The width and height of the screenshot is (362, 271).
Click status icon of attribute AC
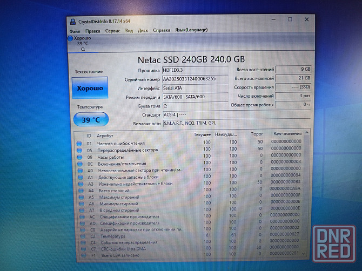point(82,217)
